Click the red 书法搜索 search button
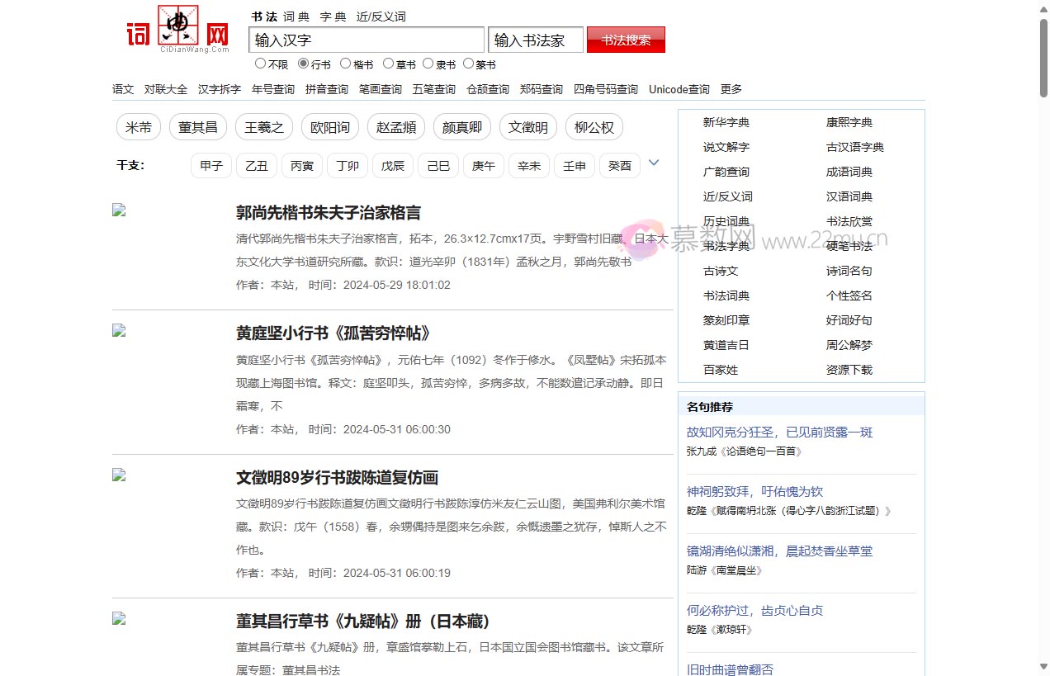This screenshot has height=676, width=1050. click(625, 39)
